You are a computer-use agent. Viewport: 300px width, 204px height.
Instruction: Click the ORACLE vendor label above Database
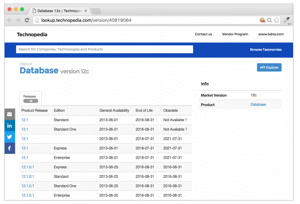coord(26,64)
